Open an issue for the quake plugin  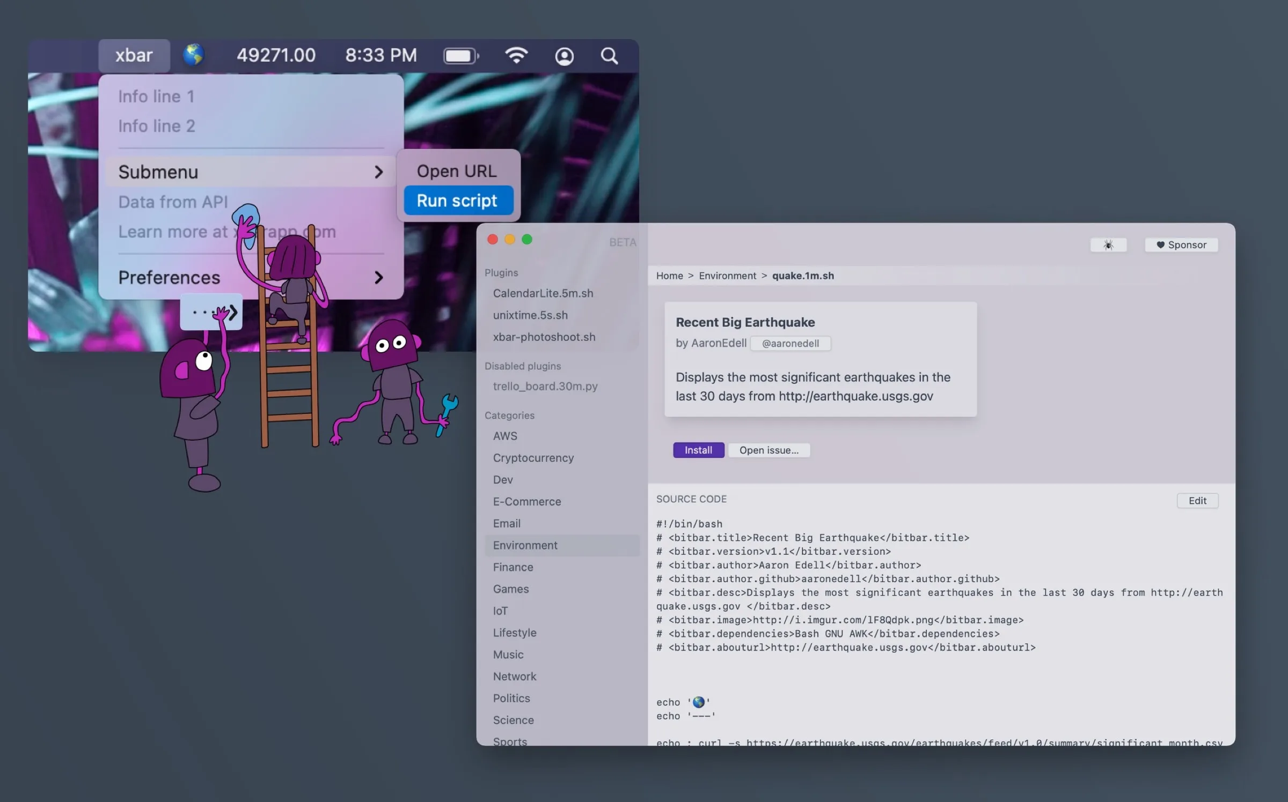click(x=769, y=450)
